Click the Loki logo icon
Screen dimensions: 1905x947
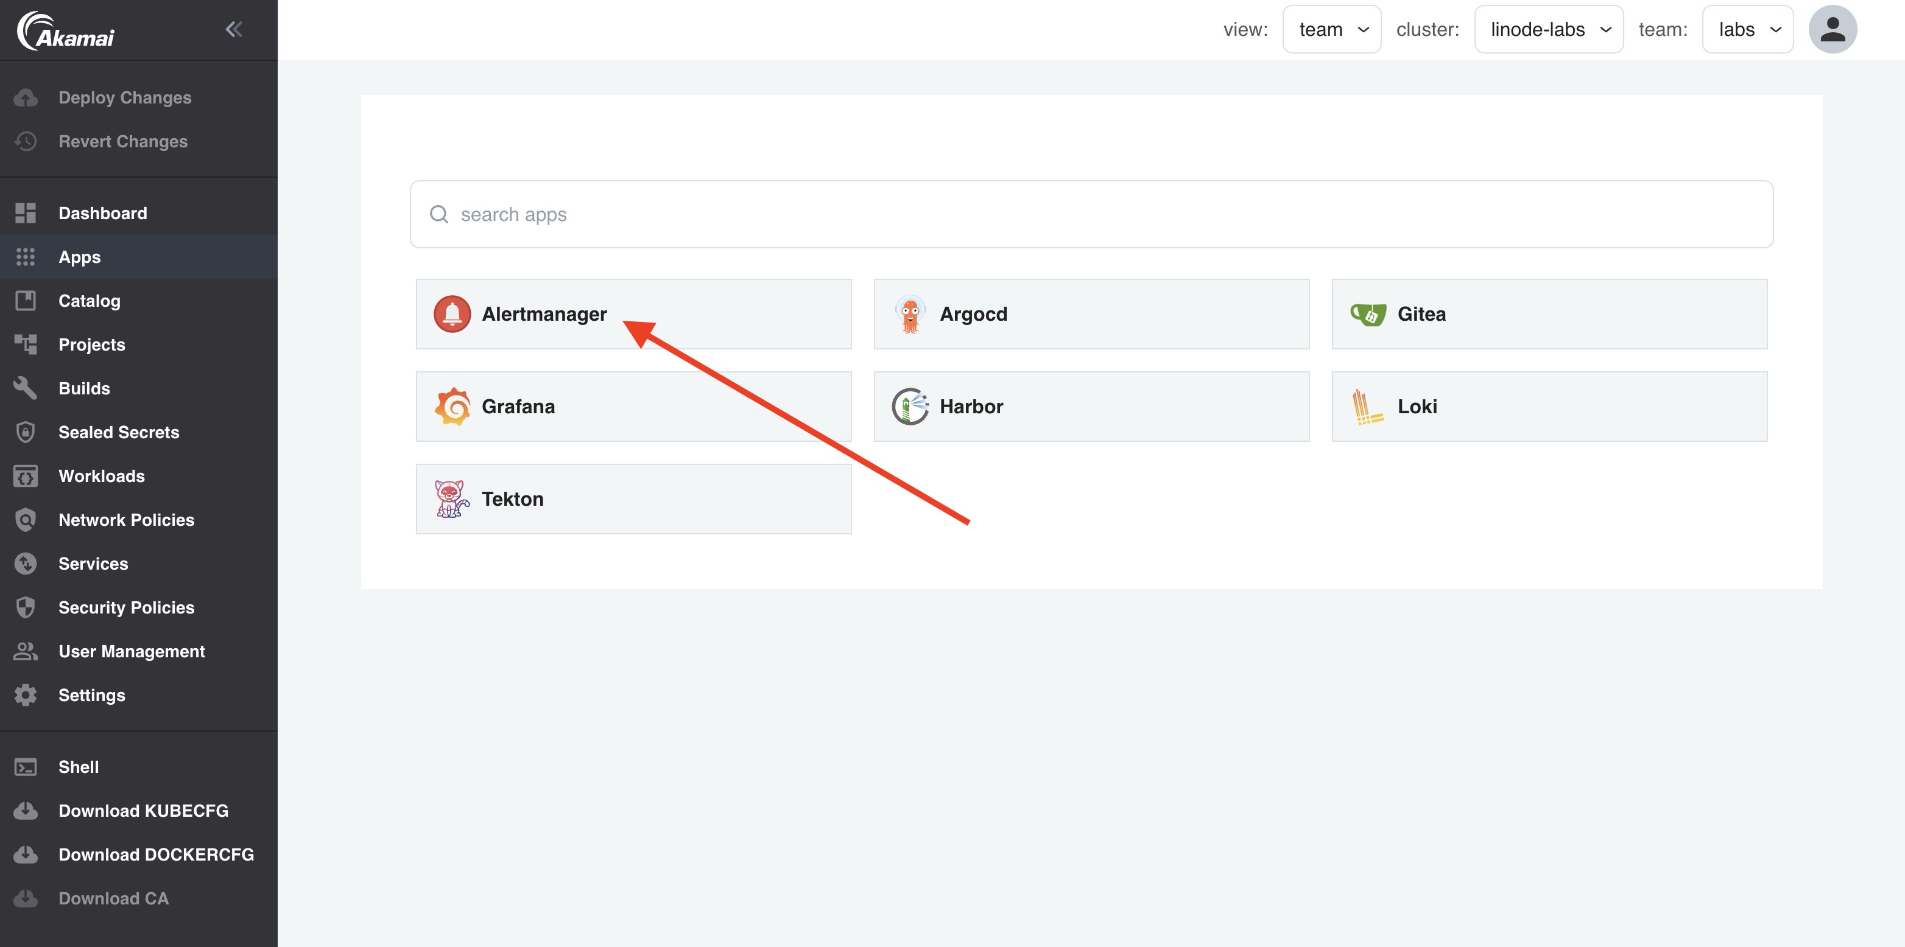click(x=1367, y=407)
